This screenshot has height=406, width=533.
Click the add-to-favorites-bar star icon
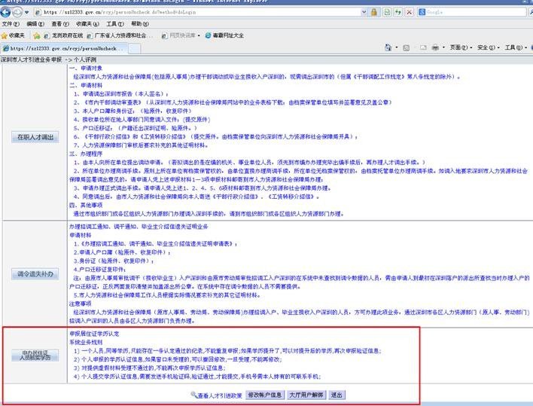(x=37, y=35)
